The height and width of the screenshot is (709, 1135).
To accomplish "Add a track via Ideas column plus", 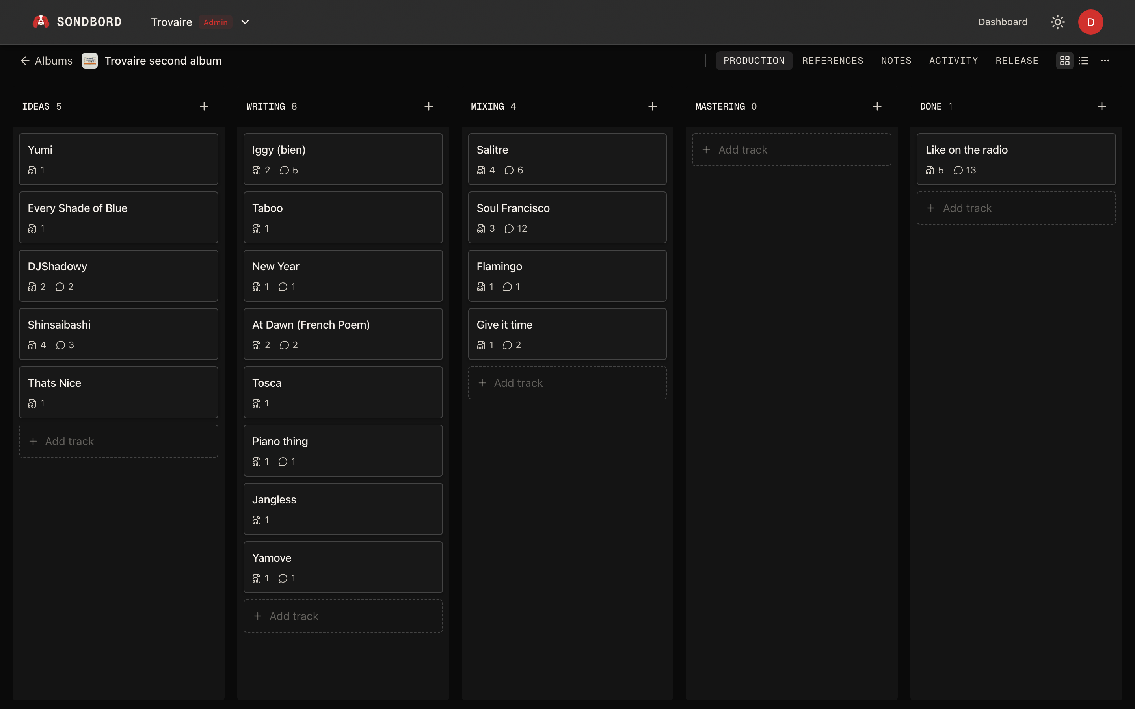I will point(204,106).
